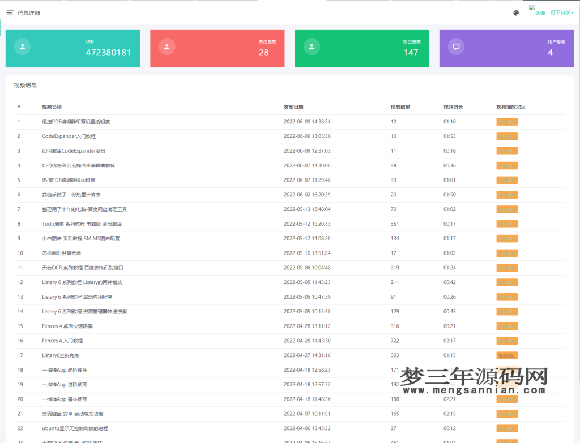
Task: Click the palette icon in the top bar
Action: tap(515, 12)
